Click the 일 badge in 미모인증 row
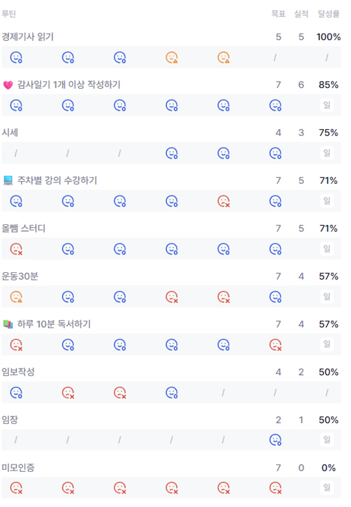Image resolution: width=351 pixels, height=507 pixels. pos(327,487)
